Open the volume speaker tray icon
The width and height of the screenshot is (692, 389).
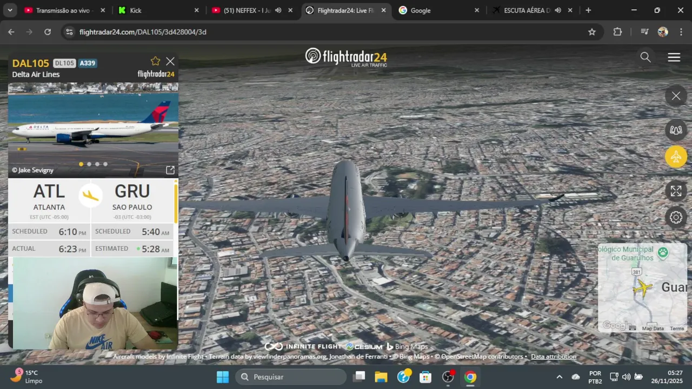(626, 377)
